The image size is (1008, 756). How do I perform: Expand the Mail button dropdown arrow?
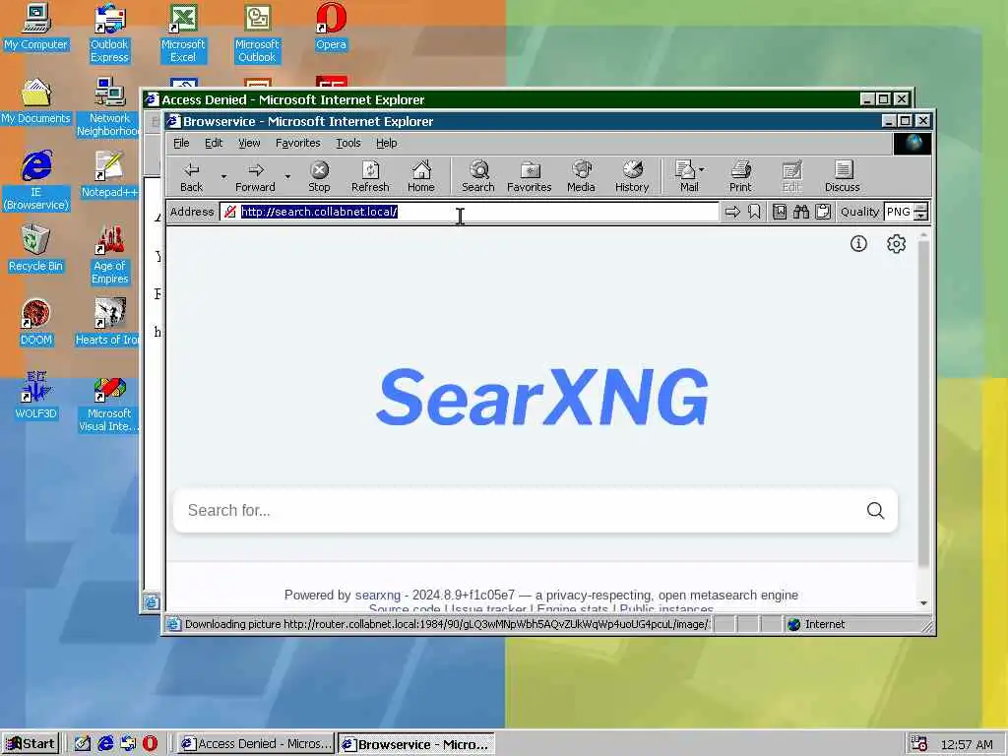(x=701, y=169)
